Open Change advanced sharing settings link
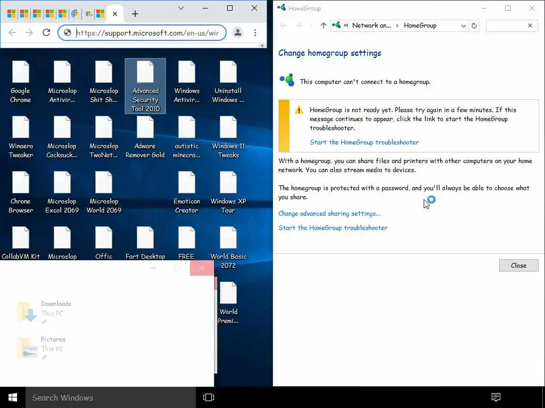The width and height of the screenshot is (545, 408). click(329, 214)
